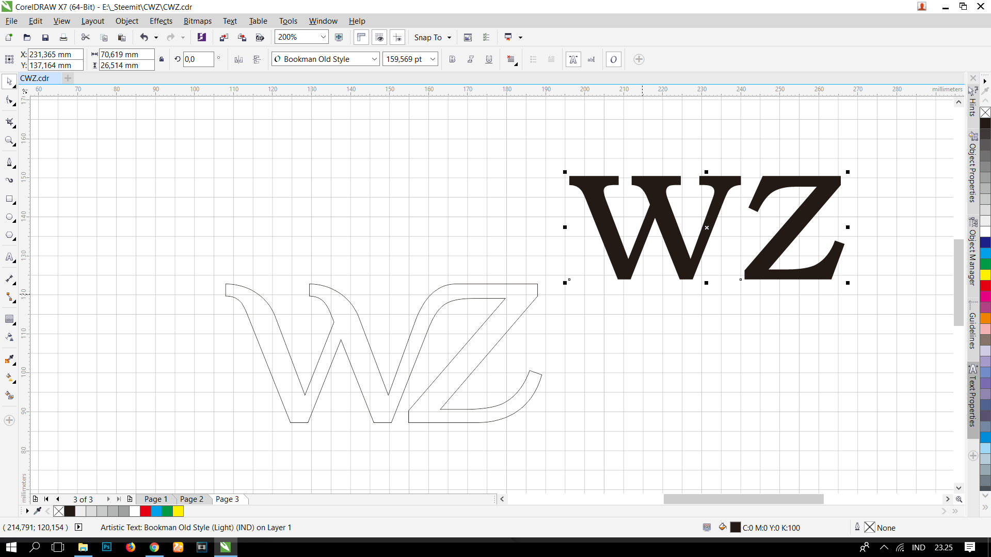Screen dimensions: 991x557
Task: Select the Ellipse tool
Action: pos(9,217)
